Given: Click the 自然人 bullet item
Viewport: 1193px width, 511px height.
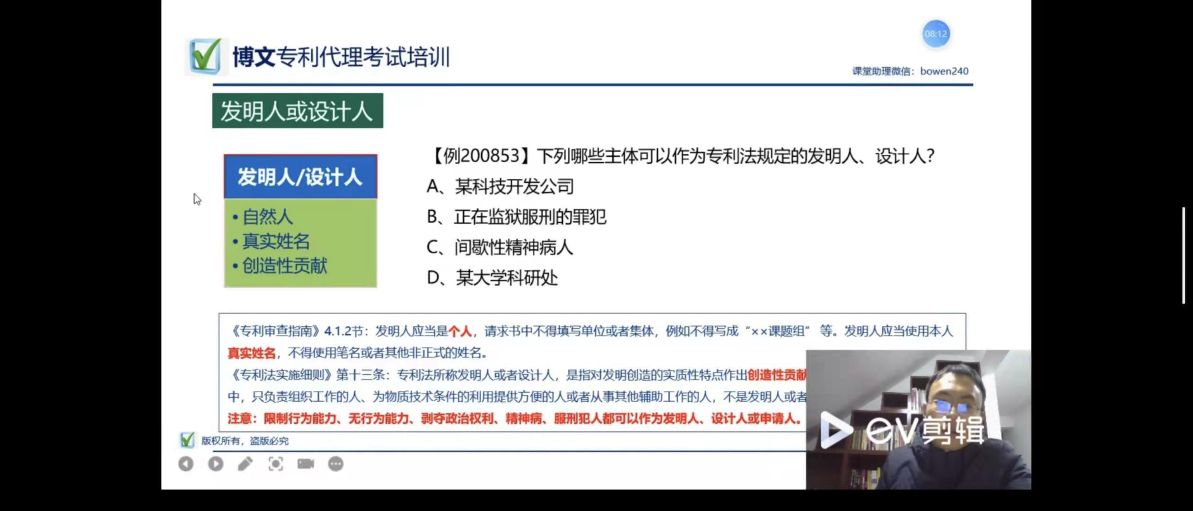Looking at the screenshot, I should (x=268, y=217).
